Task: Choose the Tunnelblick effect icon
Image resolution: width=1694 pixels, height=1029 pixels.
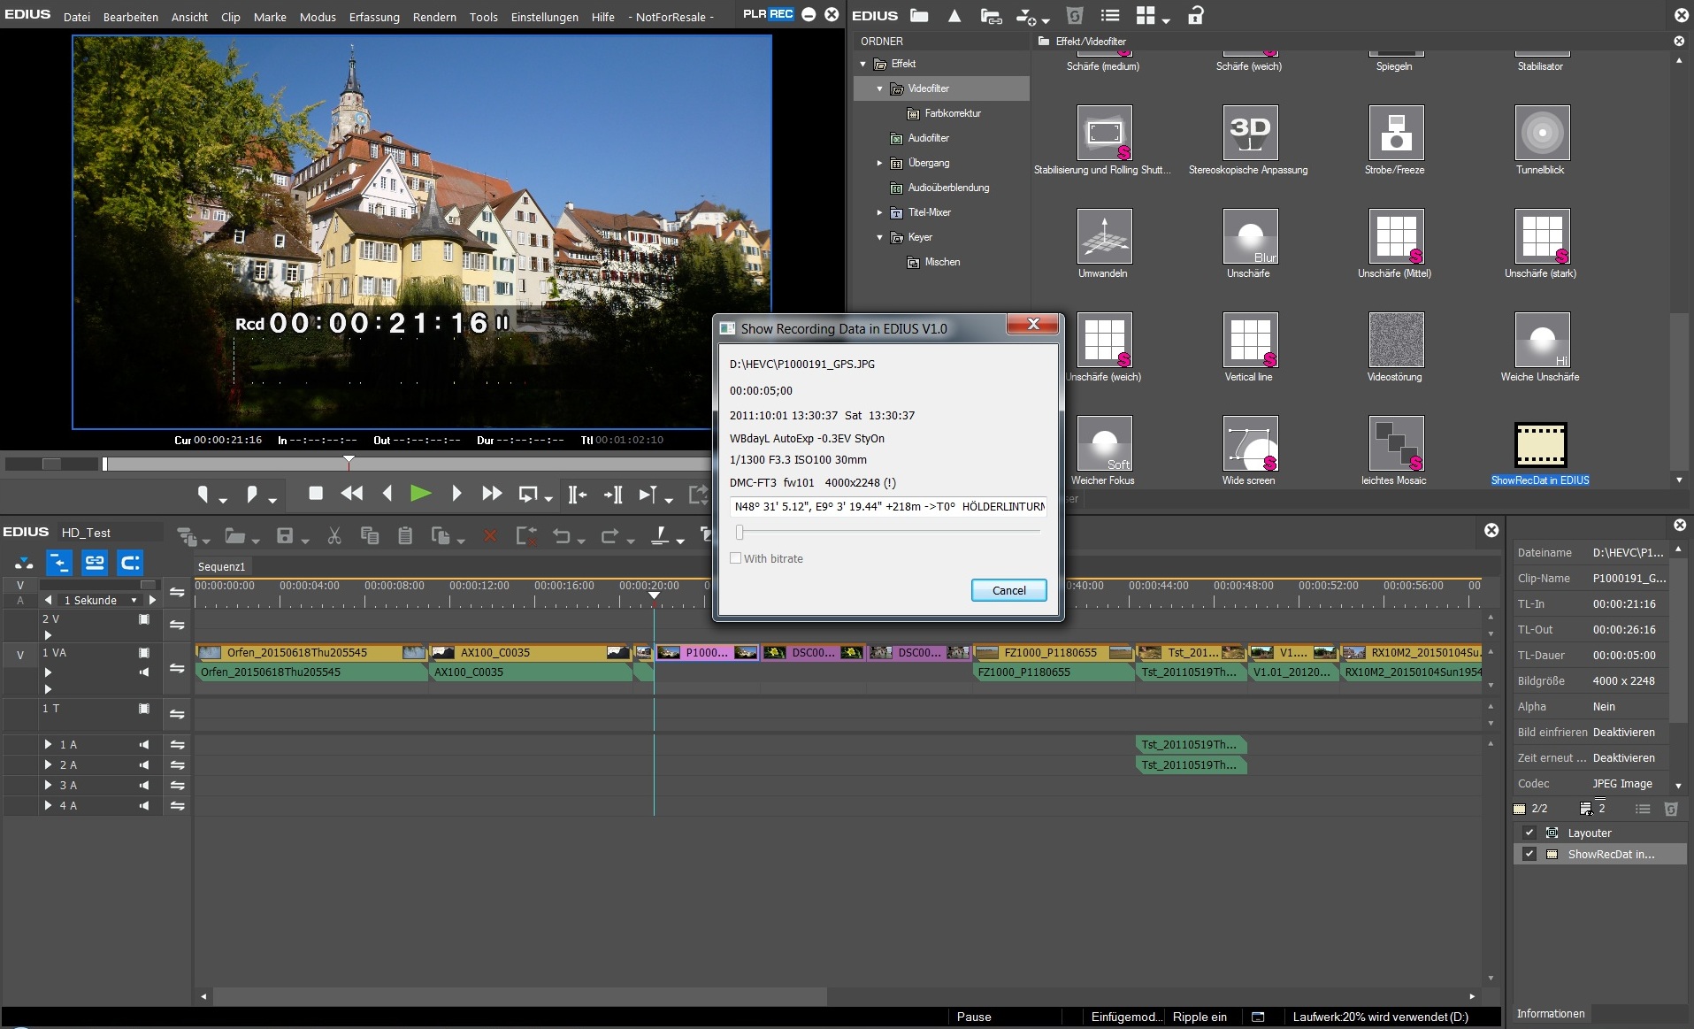Action: coord(1541,133)
